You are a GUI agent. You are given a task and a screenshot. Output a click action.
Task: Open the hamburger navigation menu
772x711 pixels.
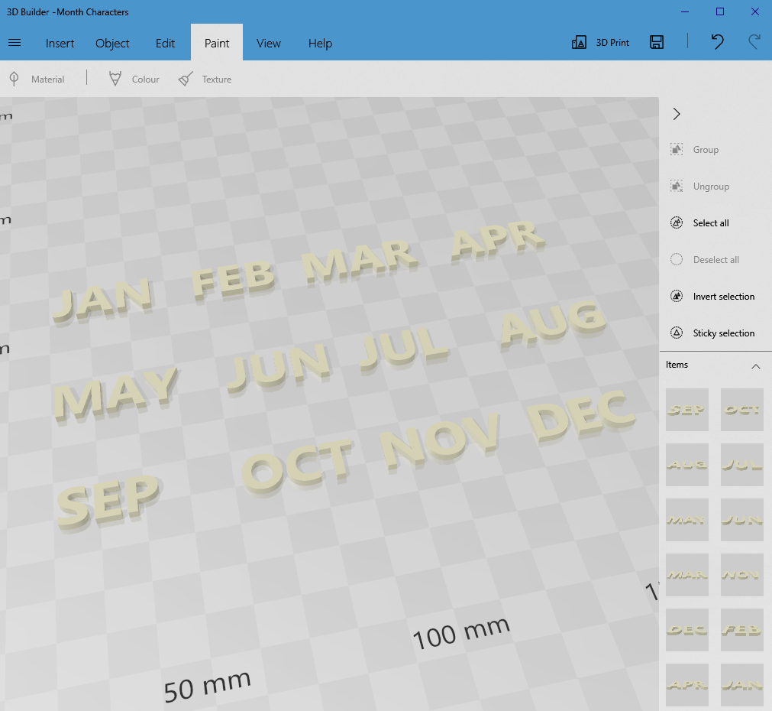[x=15, y=42]
